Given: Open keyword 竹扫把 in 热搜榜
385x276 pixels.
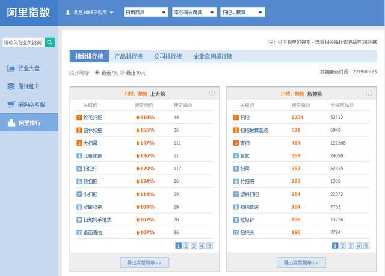Looking at the screenshot, I should [x=247, y=181].
